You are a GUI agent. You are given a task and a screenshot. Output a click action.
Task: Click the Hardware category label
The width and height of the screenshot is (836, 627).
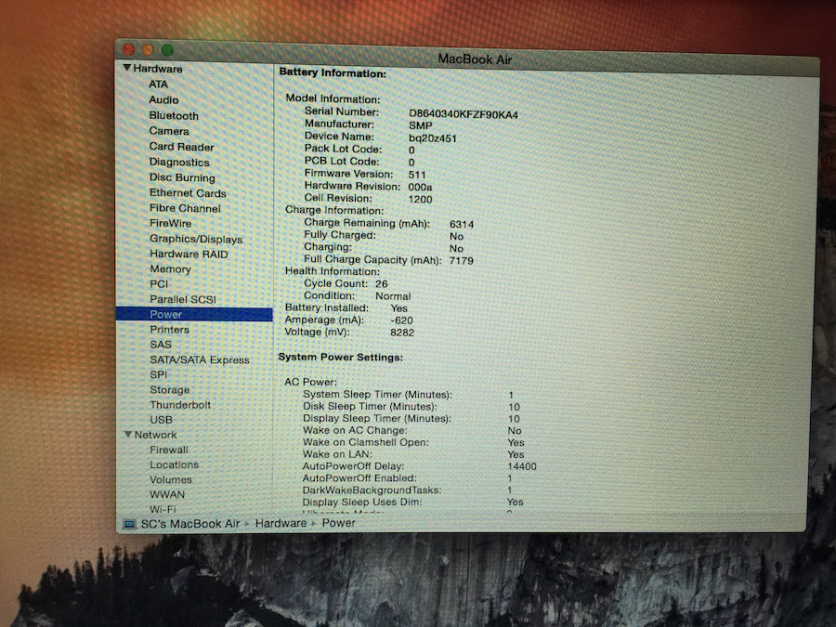(158, 69)
